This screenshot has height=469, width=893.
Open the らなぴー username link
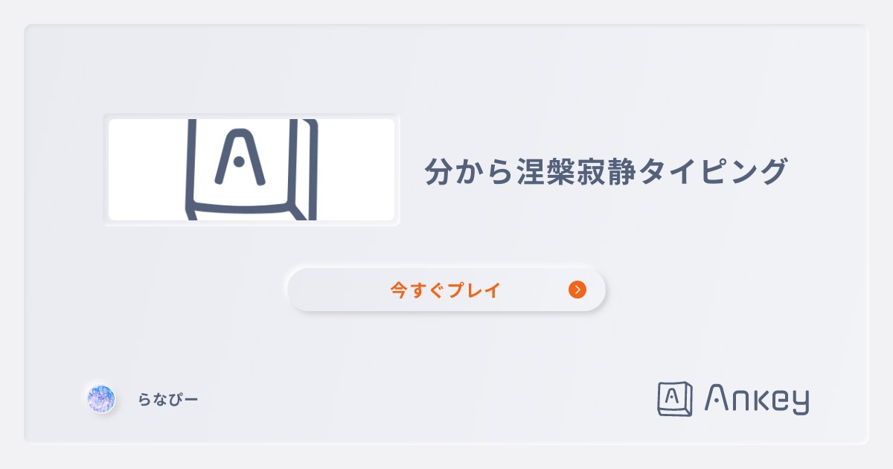(x=168, y=400)
